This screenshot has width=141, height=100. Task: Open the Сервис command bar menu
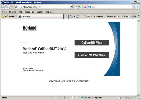click(x=126, y=17)
